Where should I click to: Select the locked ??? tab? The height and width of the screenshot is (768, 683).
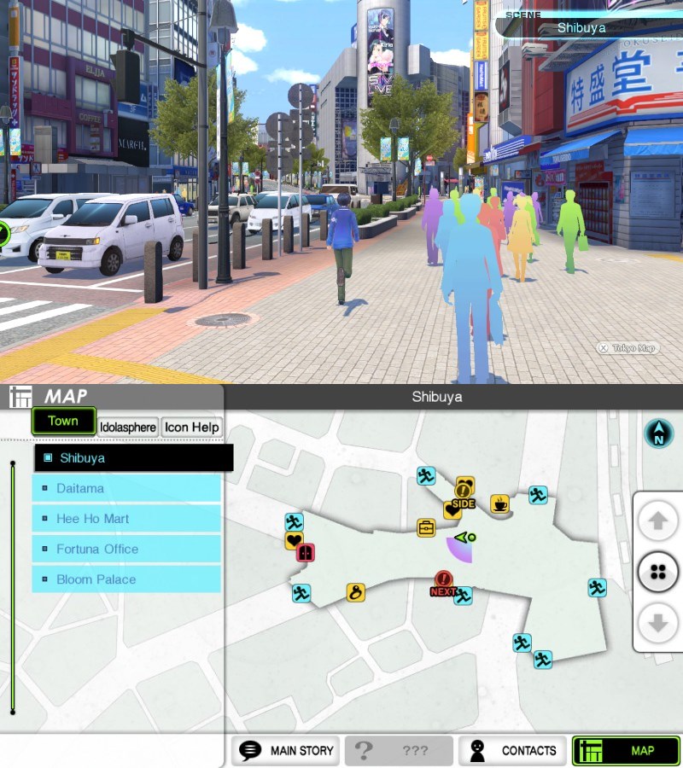399,750
